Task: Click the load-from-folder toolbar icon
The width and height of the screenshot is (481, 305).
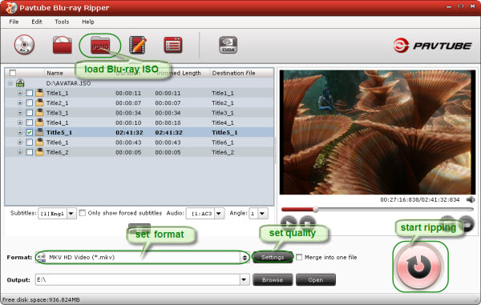Action: point(63,45)
